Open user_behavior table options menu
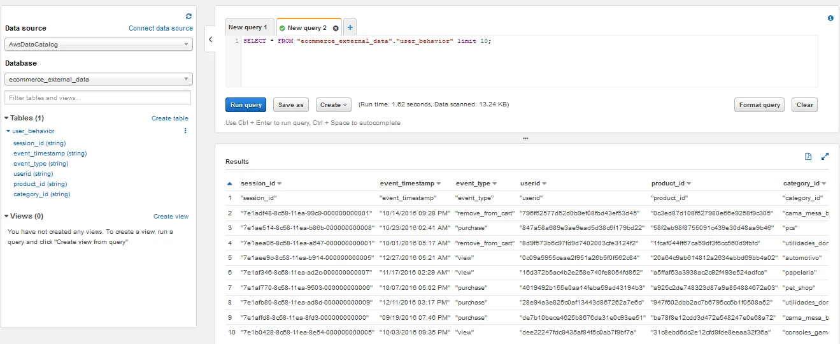The width and height of the screenshot is (840, 344). pyautogui.click(x=185, y=131)
